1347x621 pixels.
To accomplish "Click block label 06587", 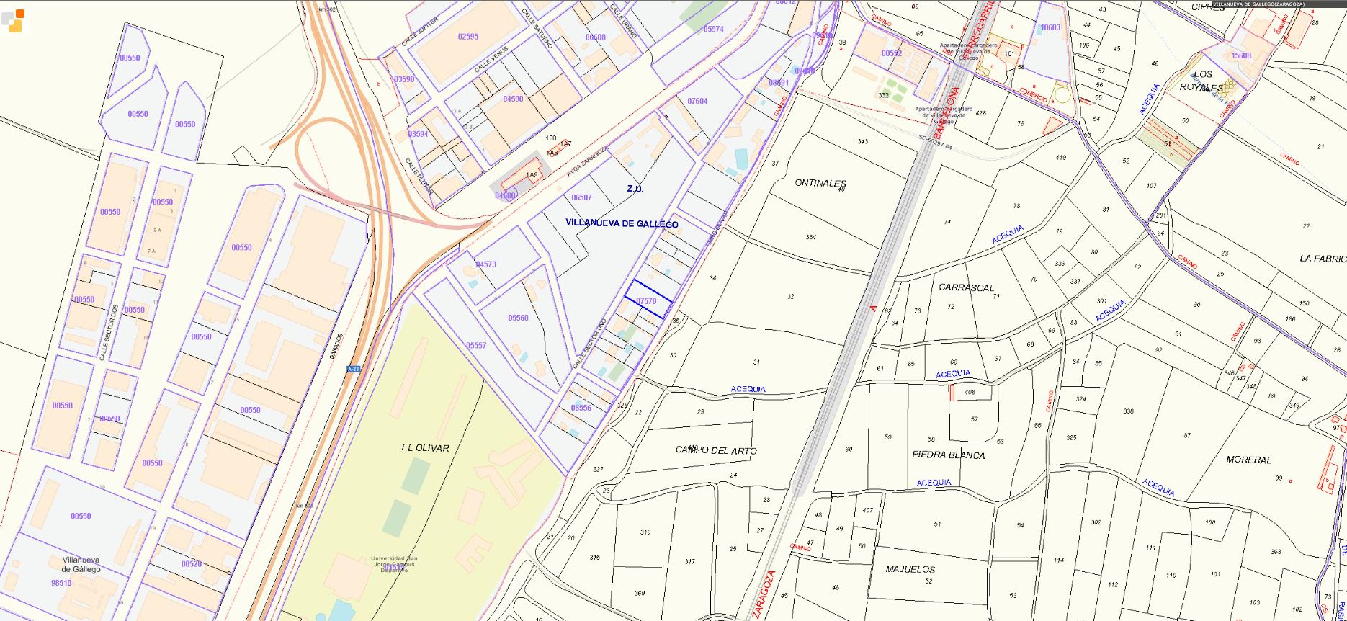I will (x=581, y=197).
